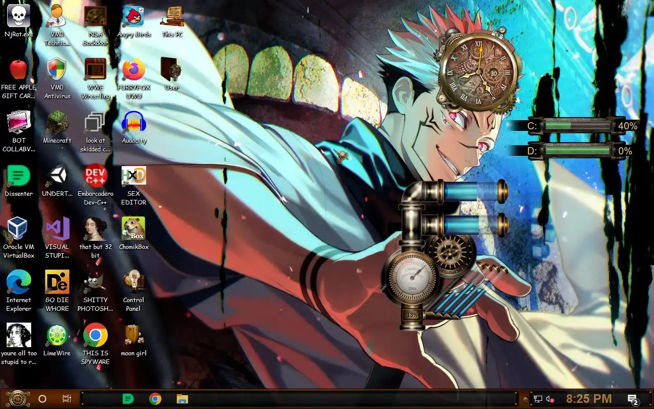654x409 pixels.
Task: Open Task View on taskbar
Action: point(67,399)
